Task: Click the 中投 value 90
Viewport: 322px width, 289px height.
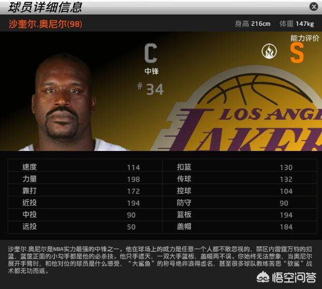Action: click(131, 215)
